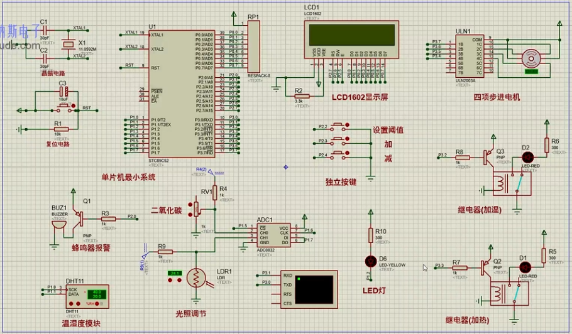Select resistor R10 above D6
The image size is (572, 334).
[371, 235]
